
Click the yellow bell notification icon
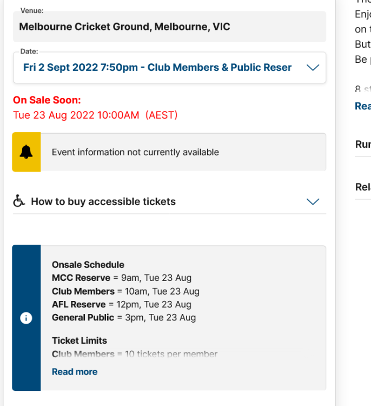(x=26, y=152)
